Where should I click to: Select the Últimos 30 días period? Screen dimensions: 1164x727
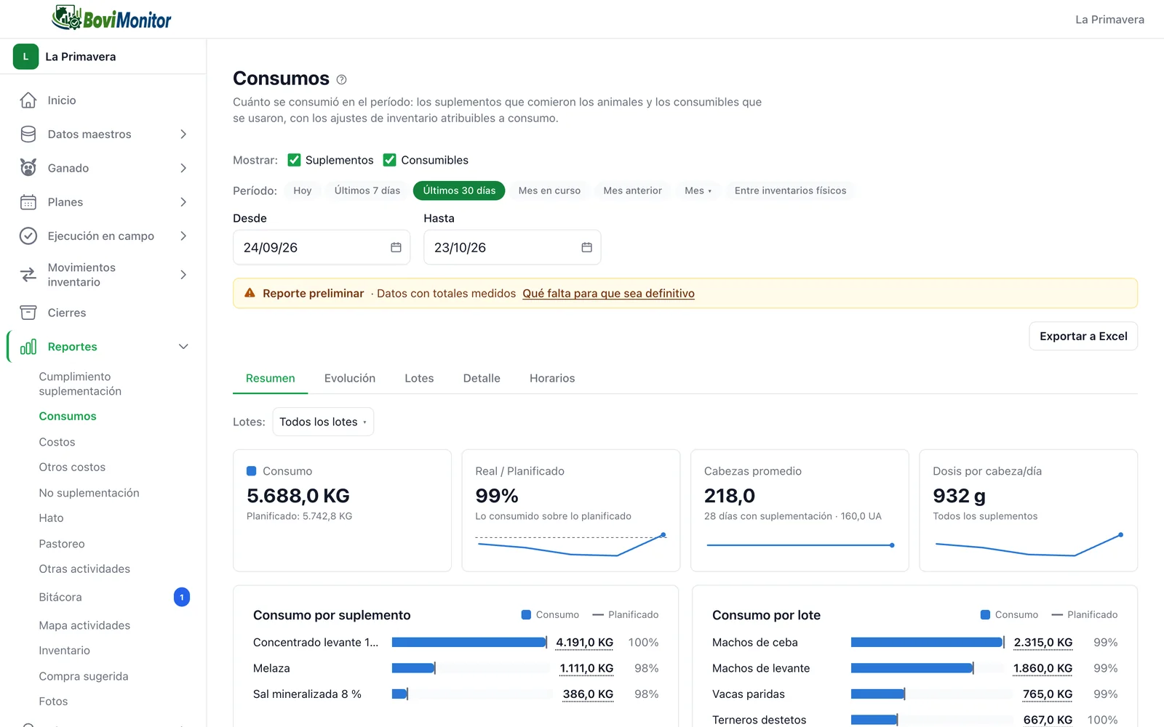pos(459,190)
